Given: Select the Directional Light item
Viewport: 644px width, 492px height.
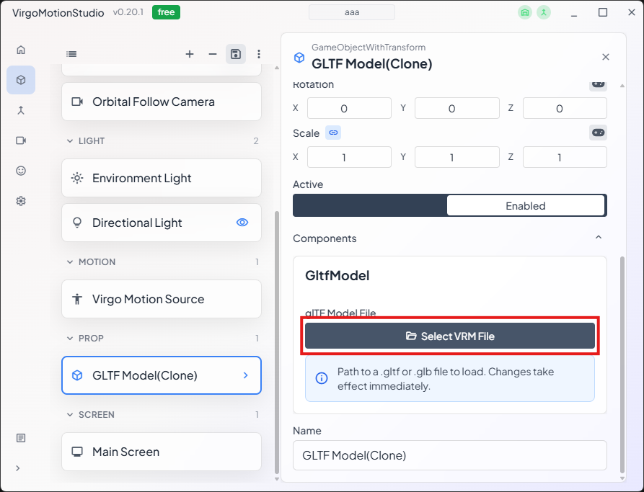Looking at the screenshot, I should pos(162,223).
